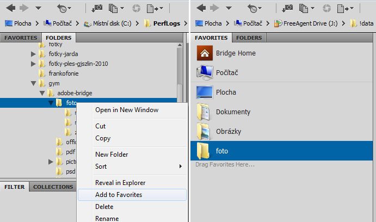Click the camera import icon in left toolbar
376x222 pixels.
click(98, 8)
